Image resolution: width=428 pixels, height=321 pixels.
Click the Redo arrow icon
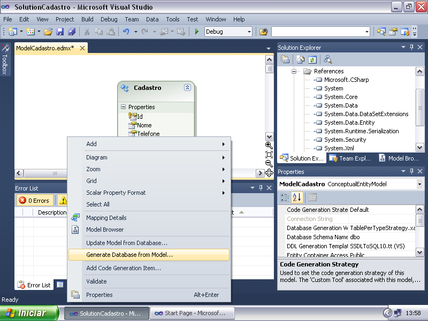144,32
